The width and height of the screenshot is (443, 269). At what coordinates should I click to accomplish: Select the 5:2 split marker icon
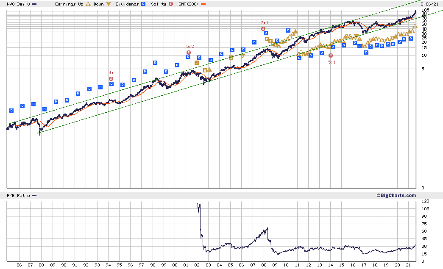tap(189, 53)
